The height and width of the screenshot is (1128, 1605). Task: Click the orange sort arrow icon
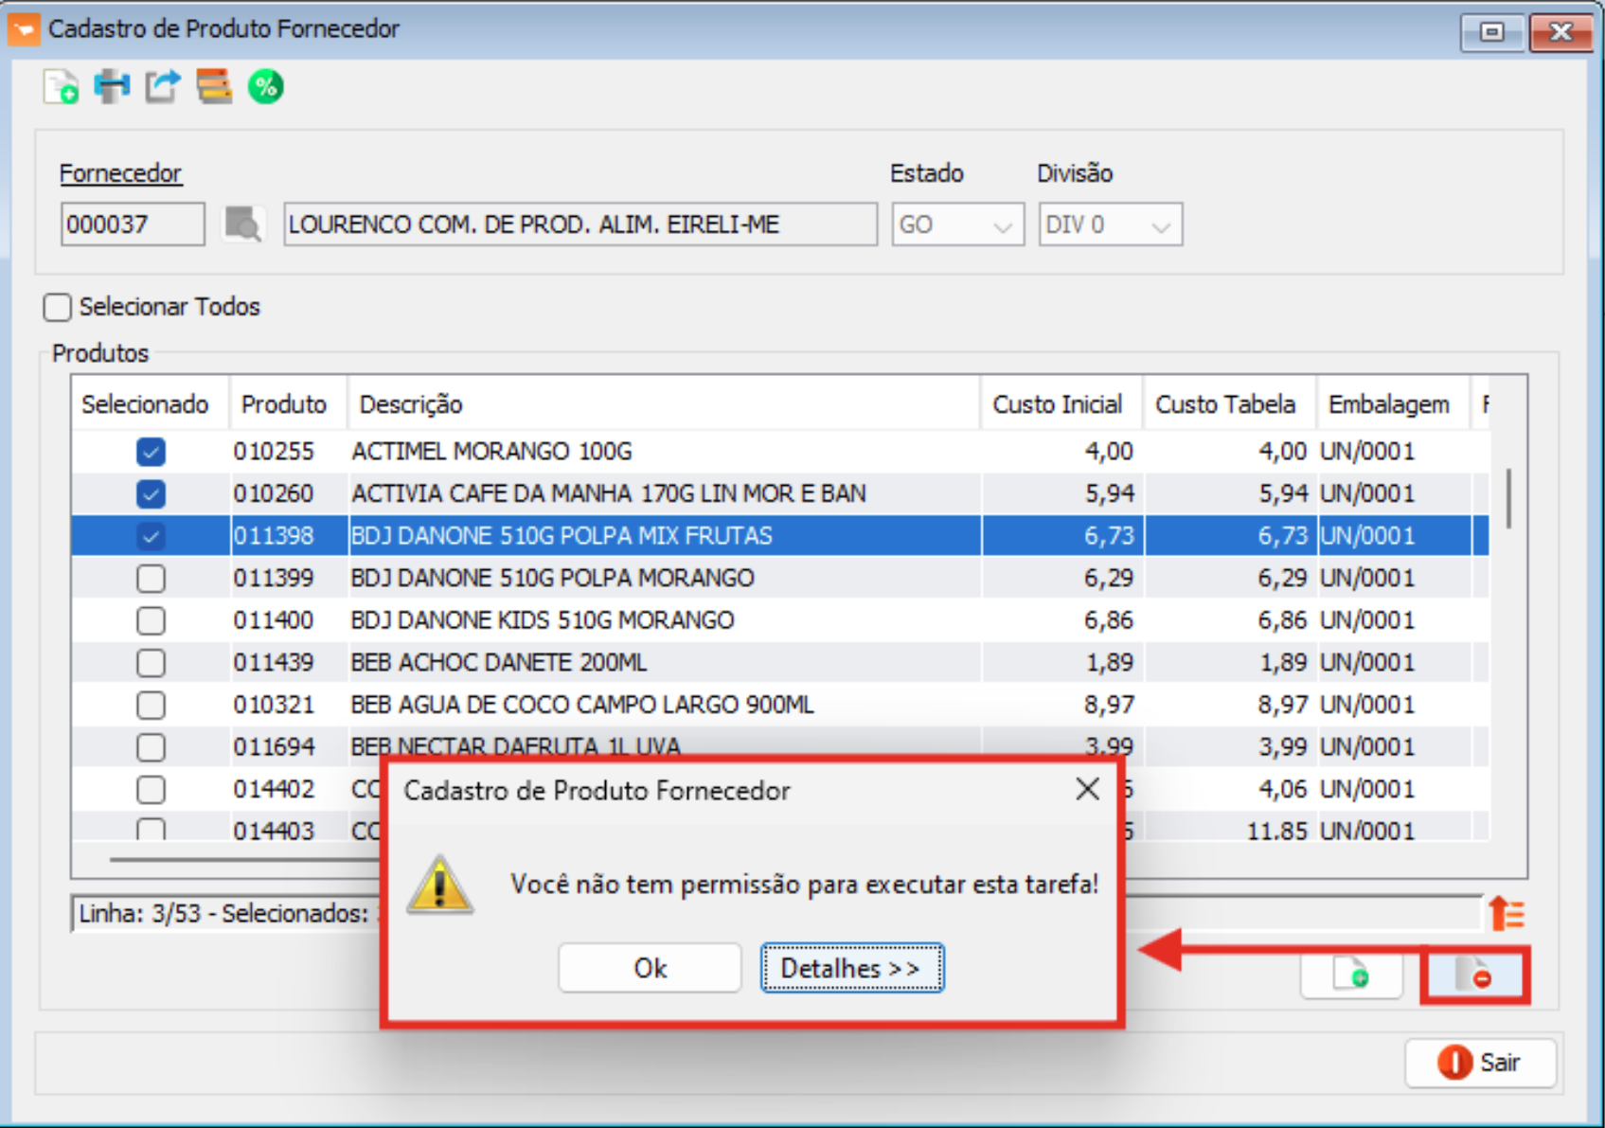coord(1506,914)
